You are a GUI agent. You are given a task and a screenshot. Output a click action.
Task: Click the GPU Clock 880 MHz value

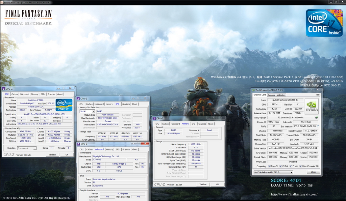[273, 153]
